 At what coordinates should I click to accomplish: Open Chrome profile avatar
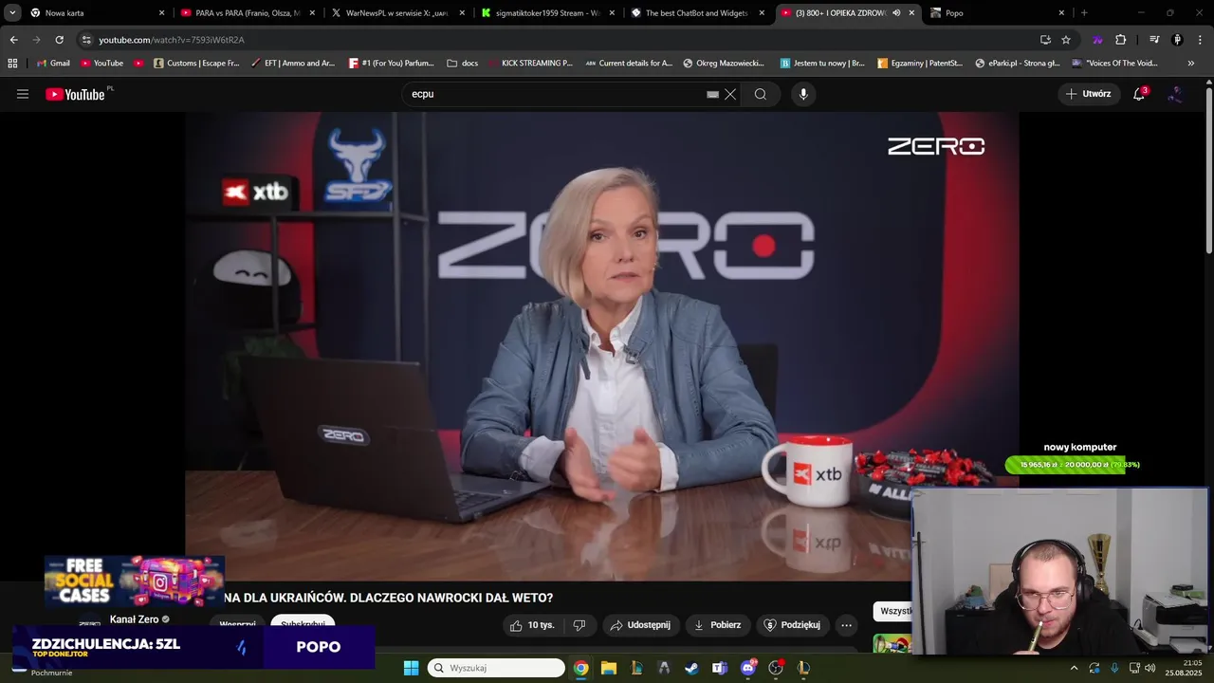tap(1177, 40)
